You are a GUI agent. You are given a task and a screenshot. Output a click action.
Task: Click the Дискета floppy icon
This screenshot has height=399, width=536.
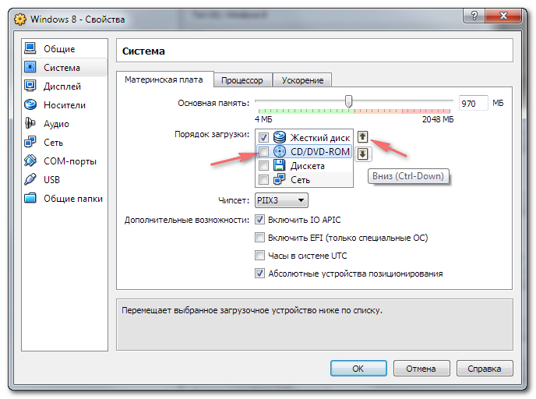coord(279,165)
